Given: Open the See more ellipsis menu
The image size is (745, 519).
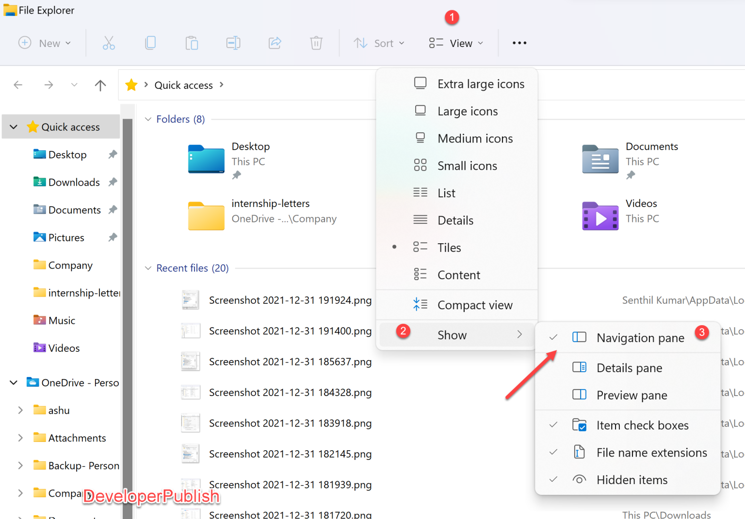Looking at the screenshot, I should pyautogui.click(x=519, y=43).
